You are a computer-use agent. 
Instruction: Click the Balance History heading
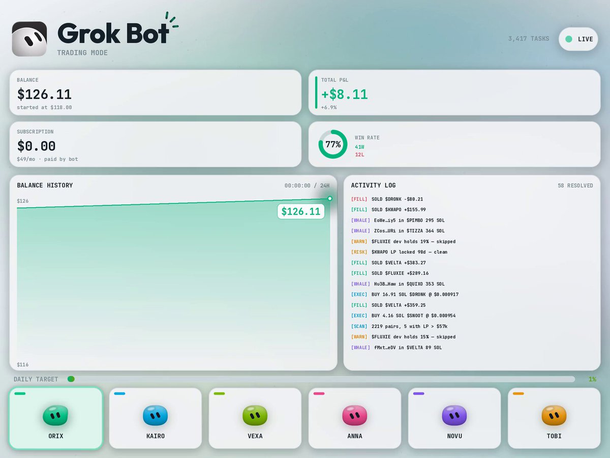45,186
